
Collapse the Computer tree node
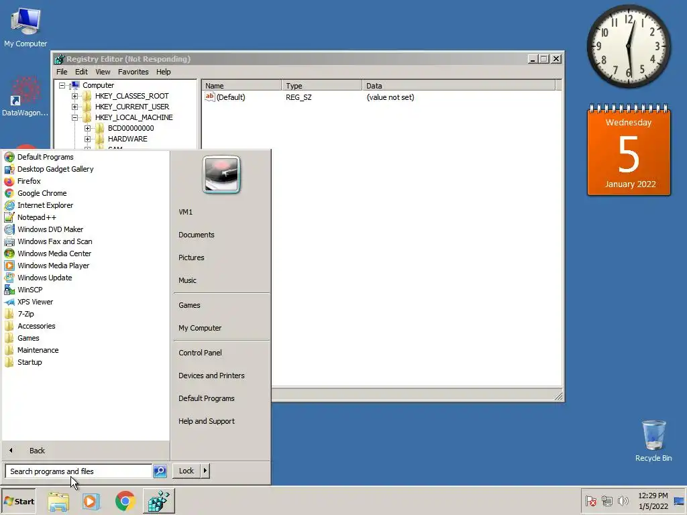tap(62, 85)
